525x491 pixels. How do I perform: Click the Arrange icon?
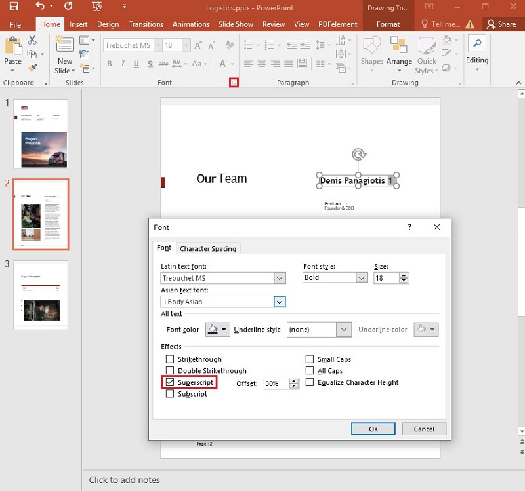pos(399,45)
